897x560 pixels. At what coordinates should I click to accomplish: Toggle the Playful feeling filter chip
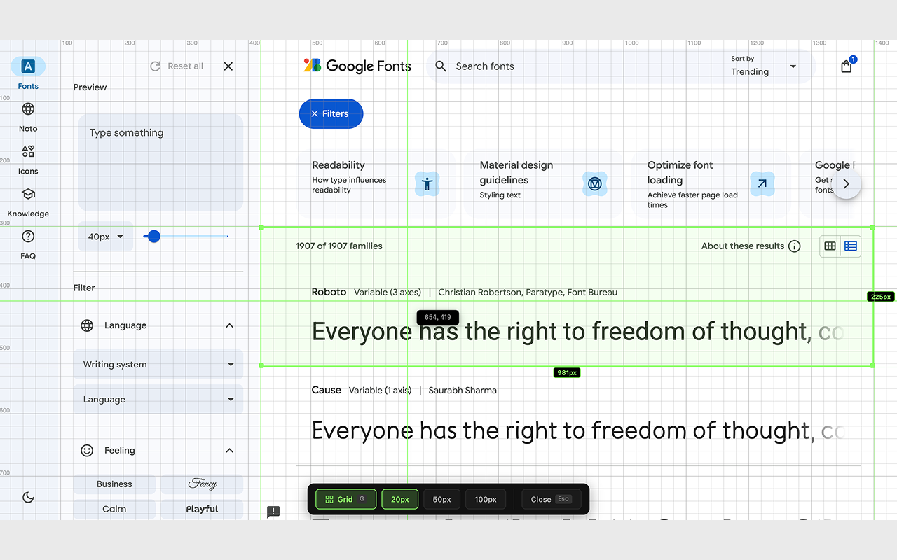click(x=202, y=510)
